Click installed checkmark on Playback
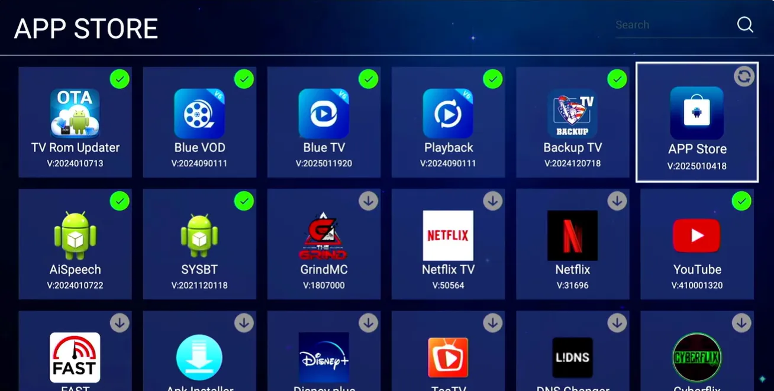This screenshot has width=774, height=391. point(492,79)
